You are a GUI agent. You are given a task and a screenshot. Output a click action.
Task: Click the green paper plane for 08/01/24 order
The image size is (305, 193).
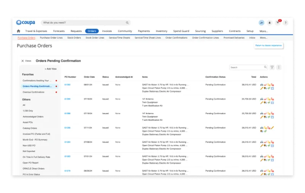point(269,88)
